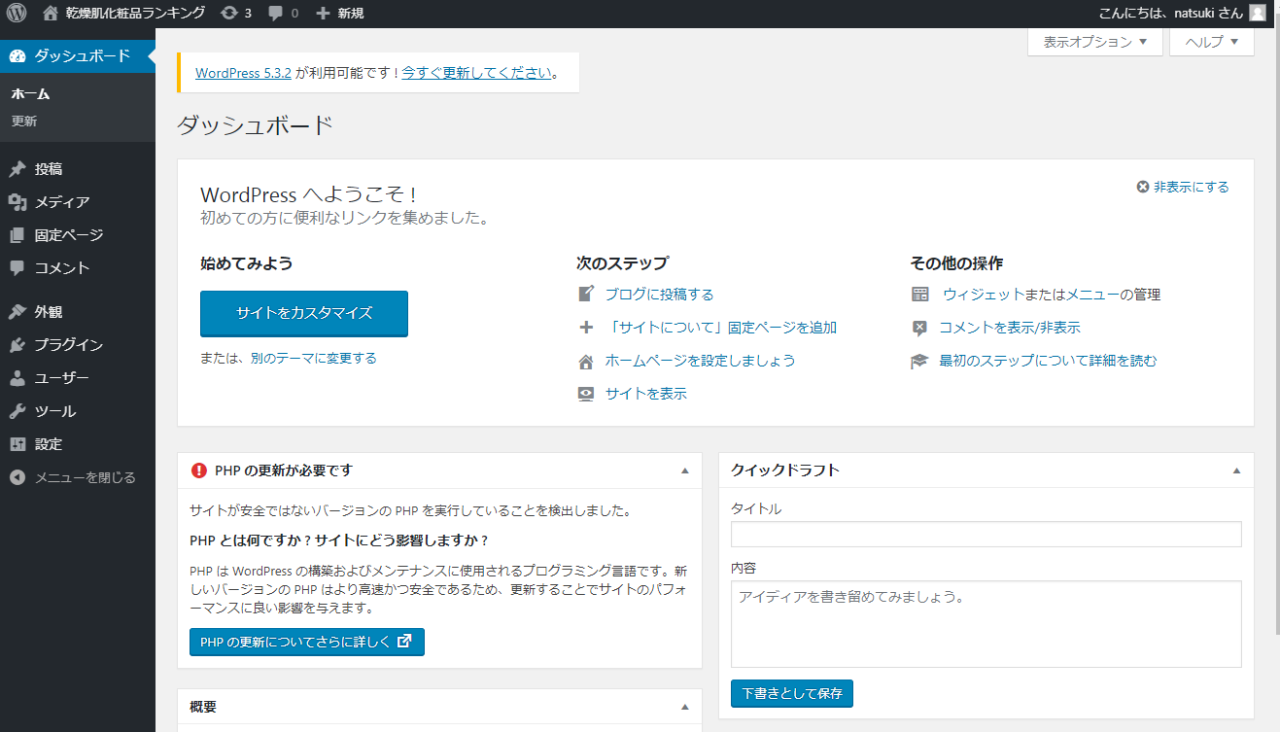
Task: Click the comment toggle icon beside コメントを表示/非表示
Action: [919, 328]
